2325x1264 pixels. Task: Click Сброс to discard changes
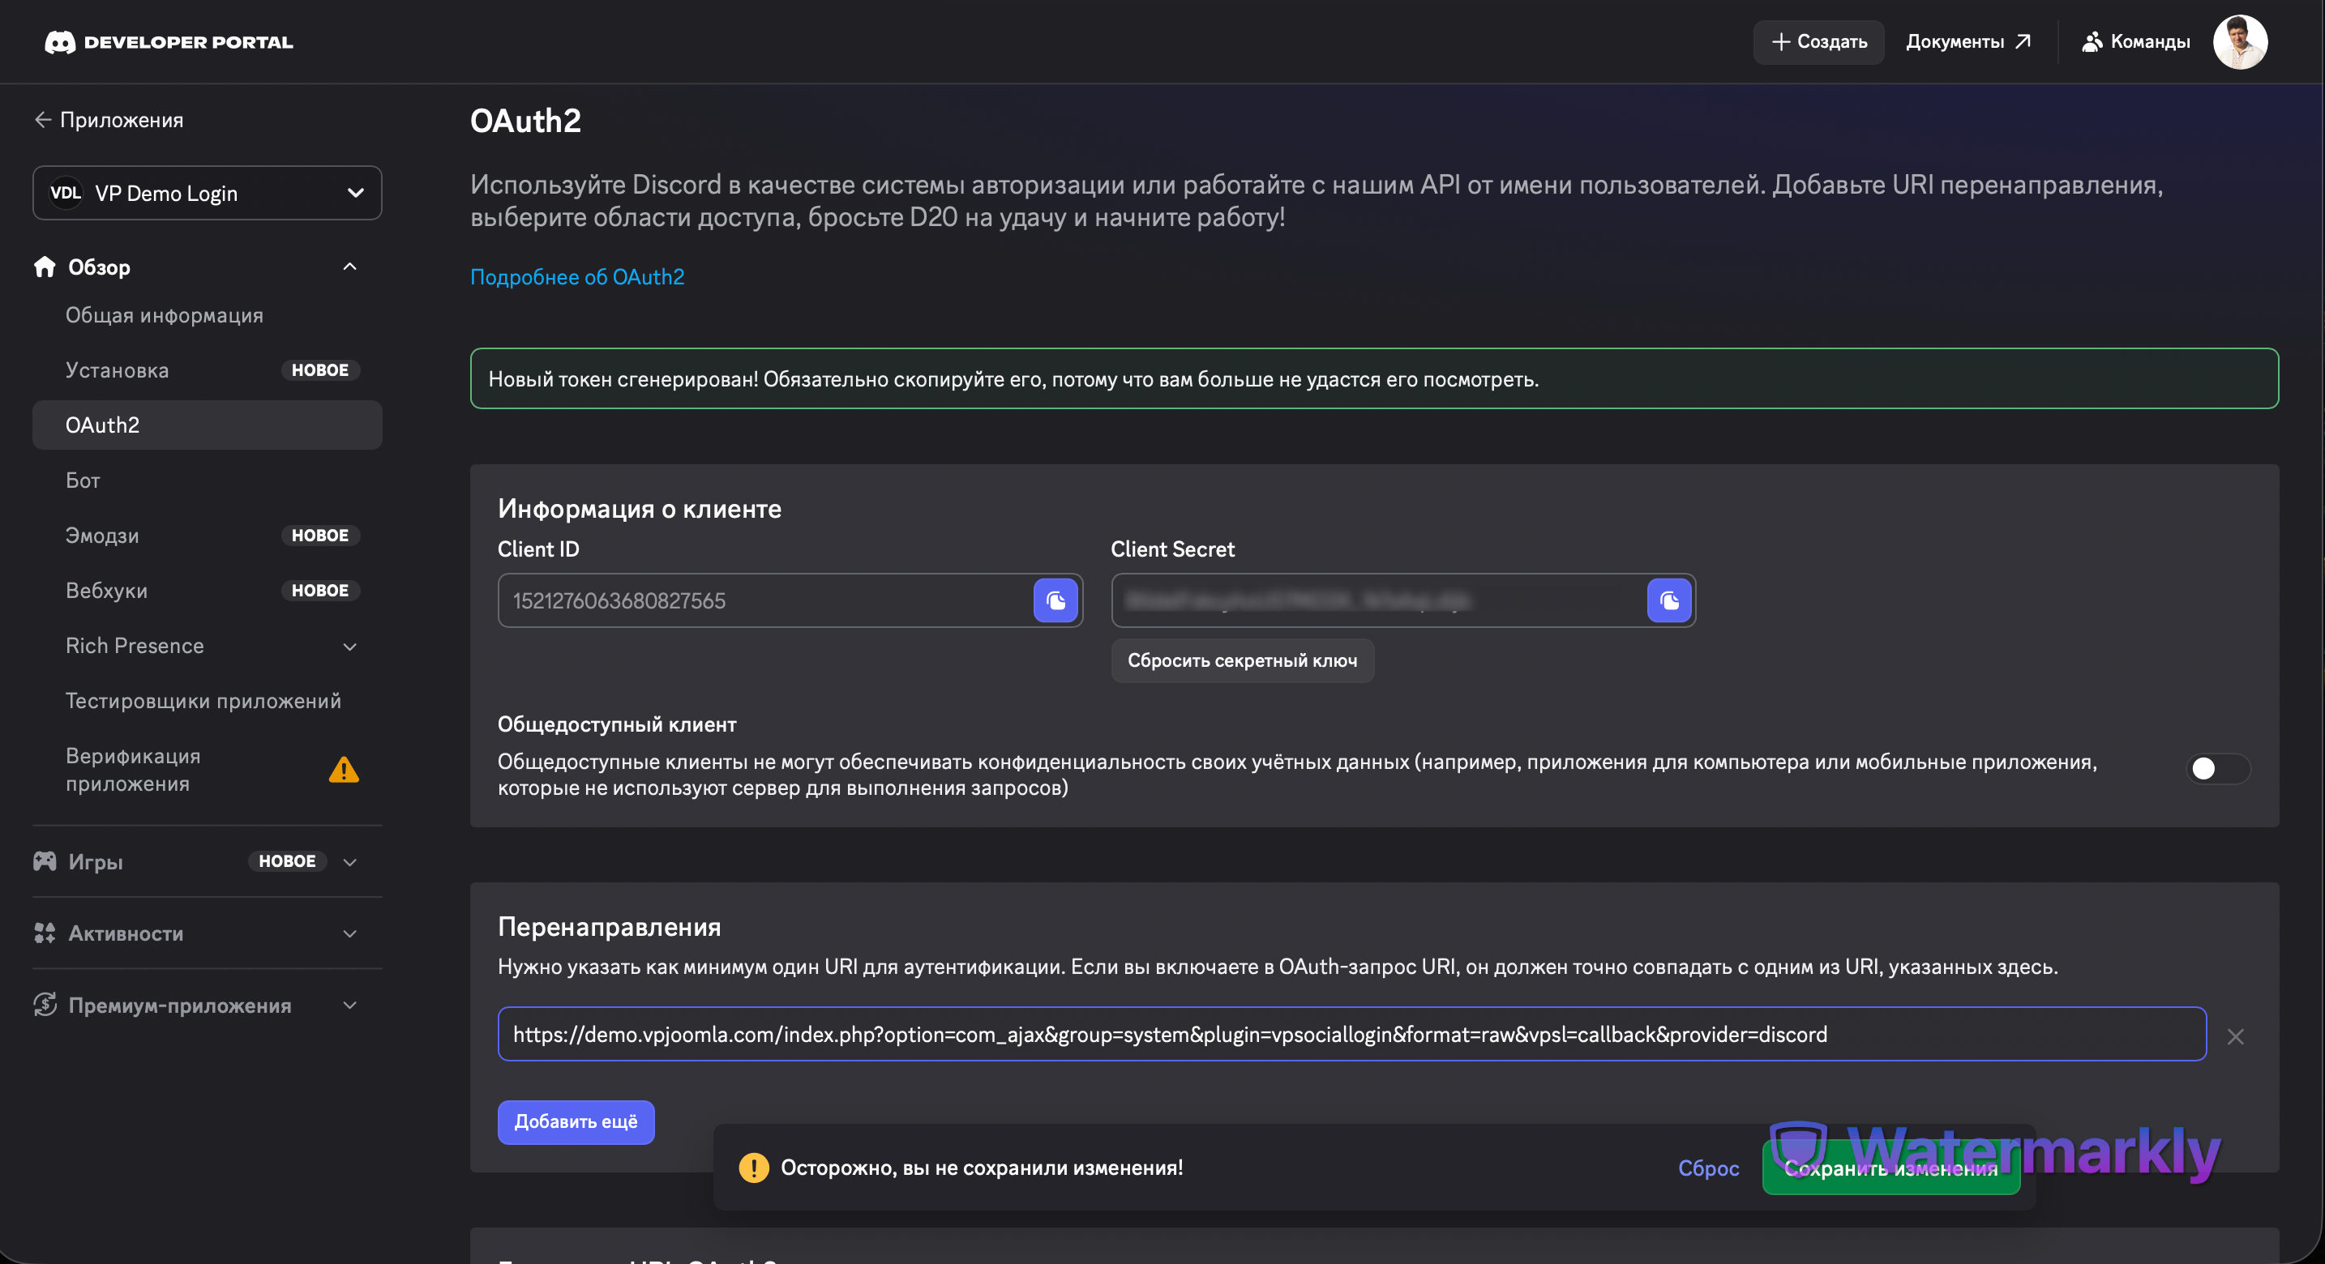(x=1709, y=1168)
